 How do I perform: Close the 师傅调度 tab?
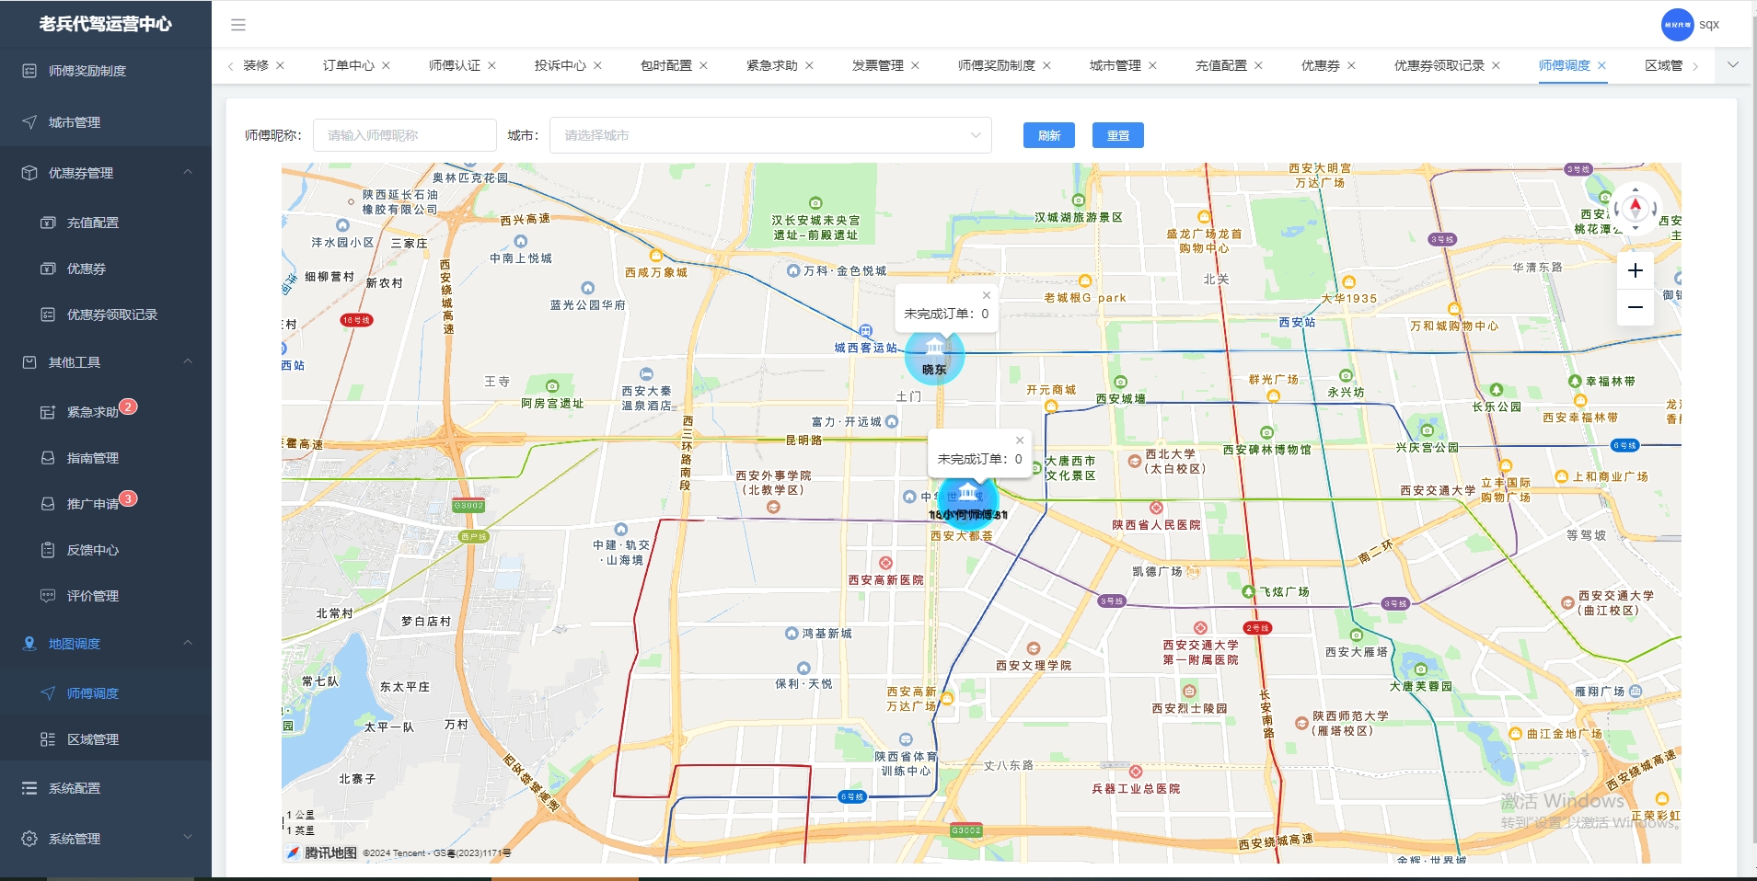[x=1601, y=65]
